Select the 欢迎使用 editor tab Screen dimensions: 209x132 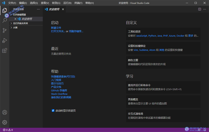(x=54, y=9)
